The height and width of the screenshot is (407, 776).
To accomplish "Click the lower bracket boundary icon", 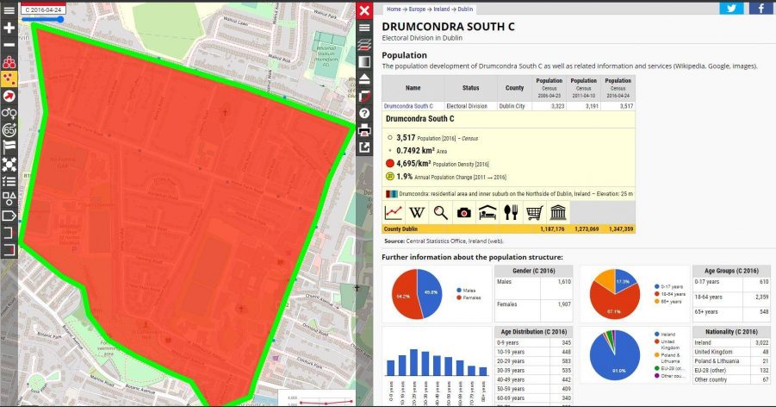I will pos(9,249).
